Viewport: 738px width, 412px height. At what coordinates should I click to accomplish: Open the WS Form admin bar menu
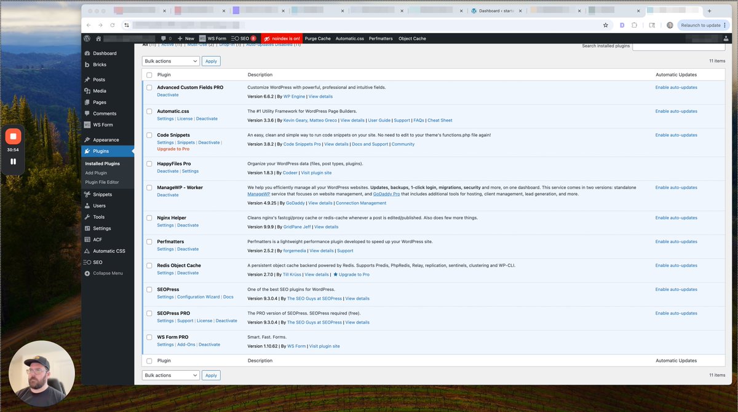click(x=213, y=38)
